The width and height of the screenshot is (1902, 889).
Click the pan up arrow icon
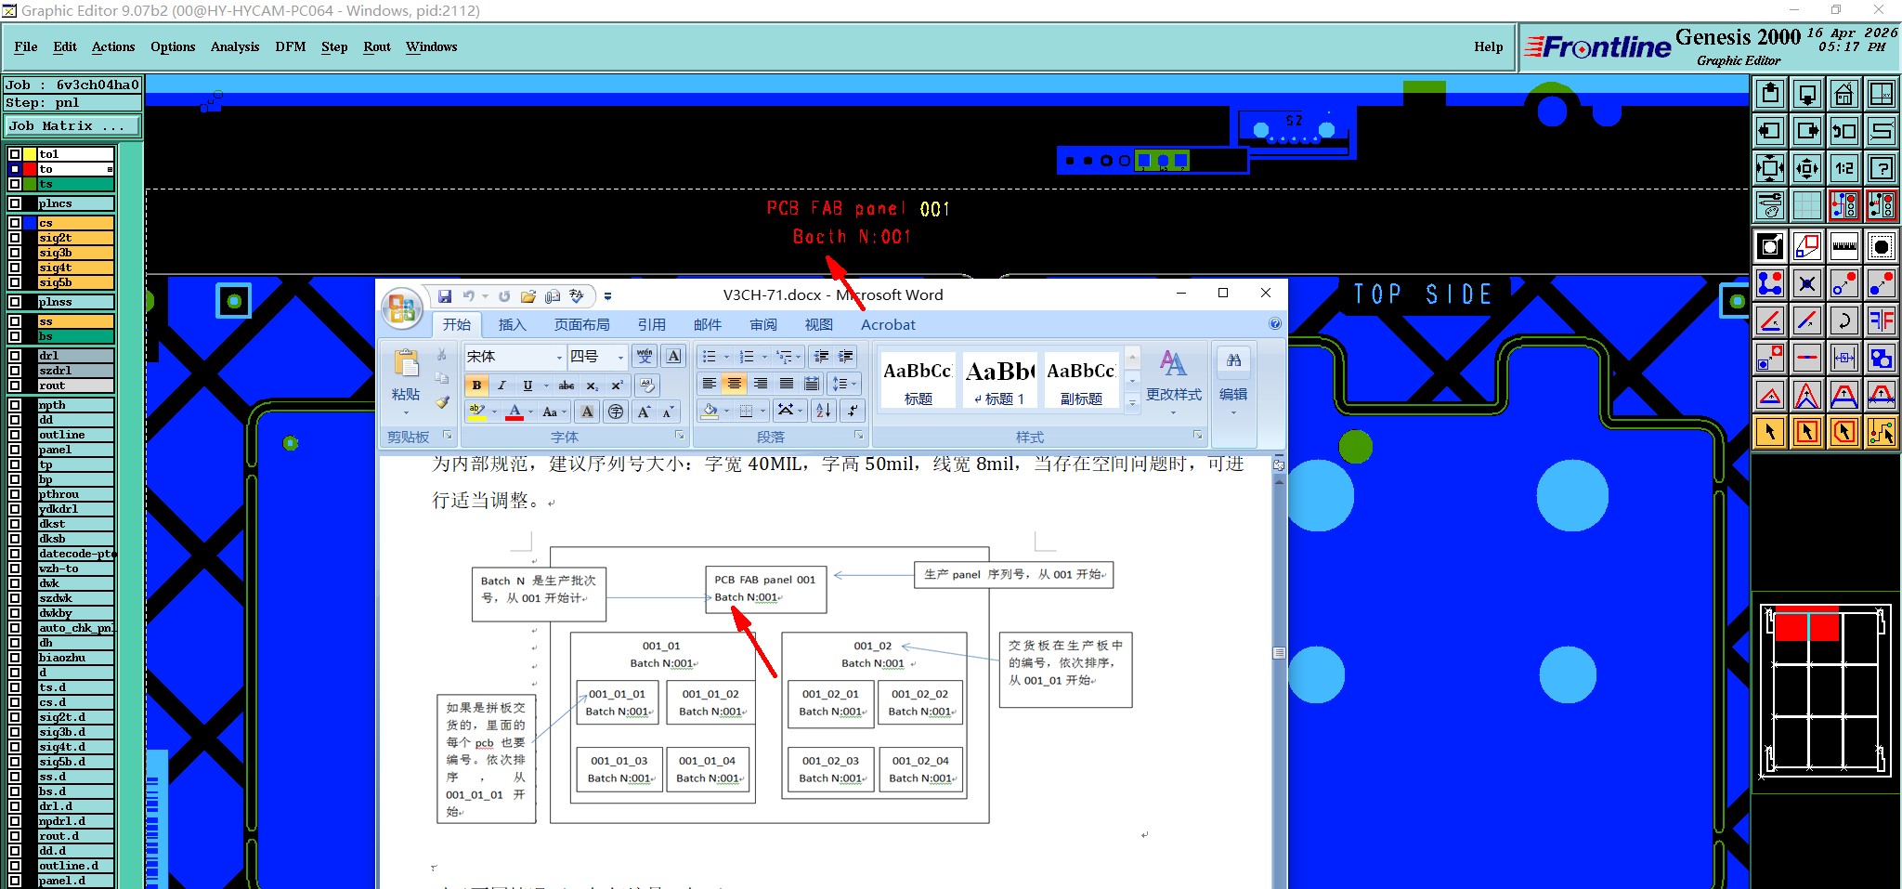tap(1771, 94)
